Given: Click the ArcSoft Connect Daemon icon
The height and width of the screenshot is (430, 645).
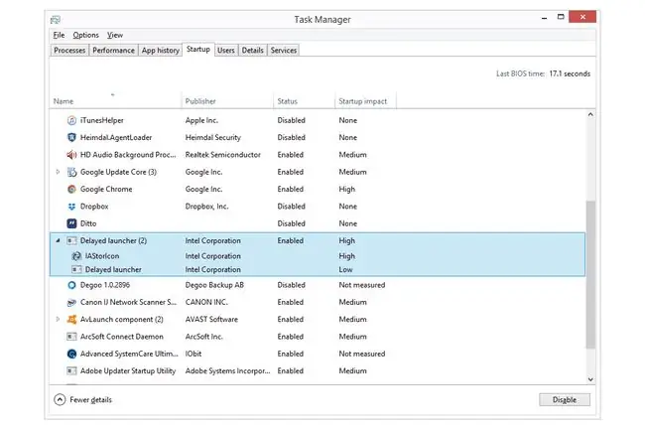Looking at the screenshot, I should [71, 337].
